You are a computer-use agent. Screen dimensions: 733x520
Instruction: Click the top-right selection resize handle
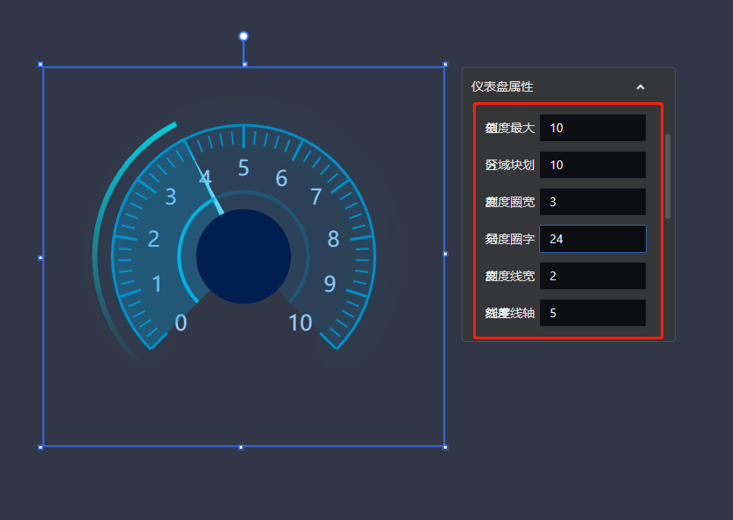(445, 64)
